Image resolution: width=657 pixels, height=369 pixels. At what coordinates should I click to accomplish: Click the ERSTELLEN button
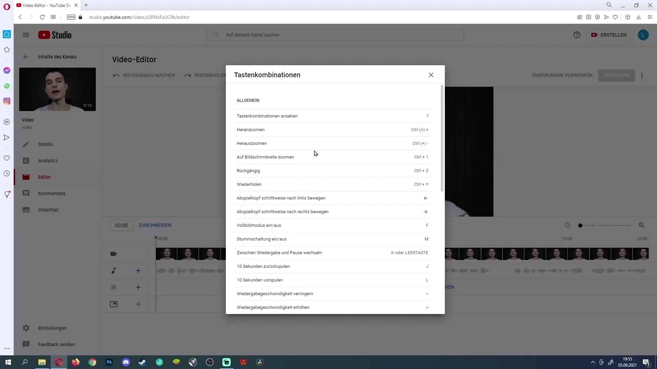(x=609, y=35)
